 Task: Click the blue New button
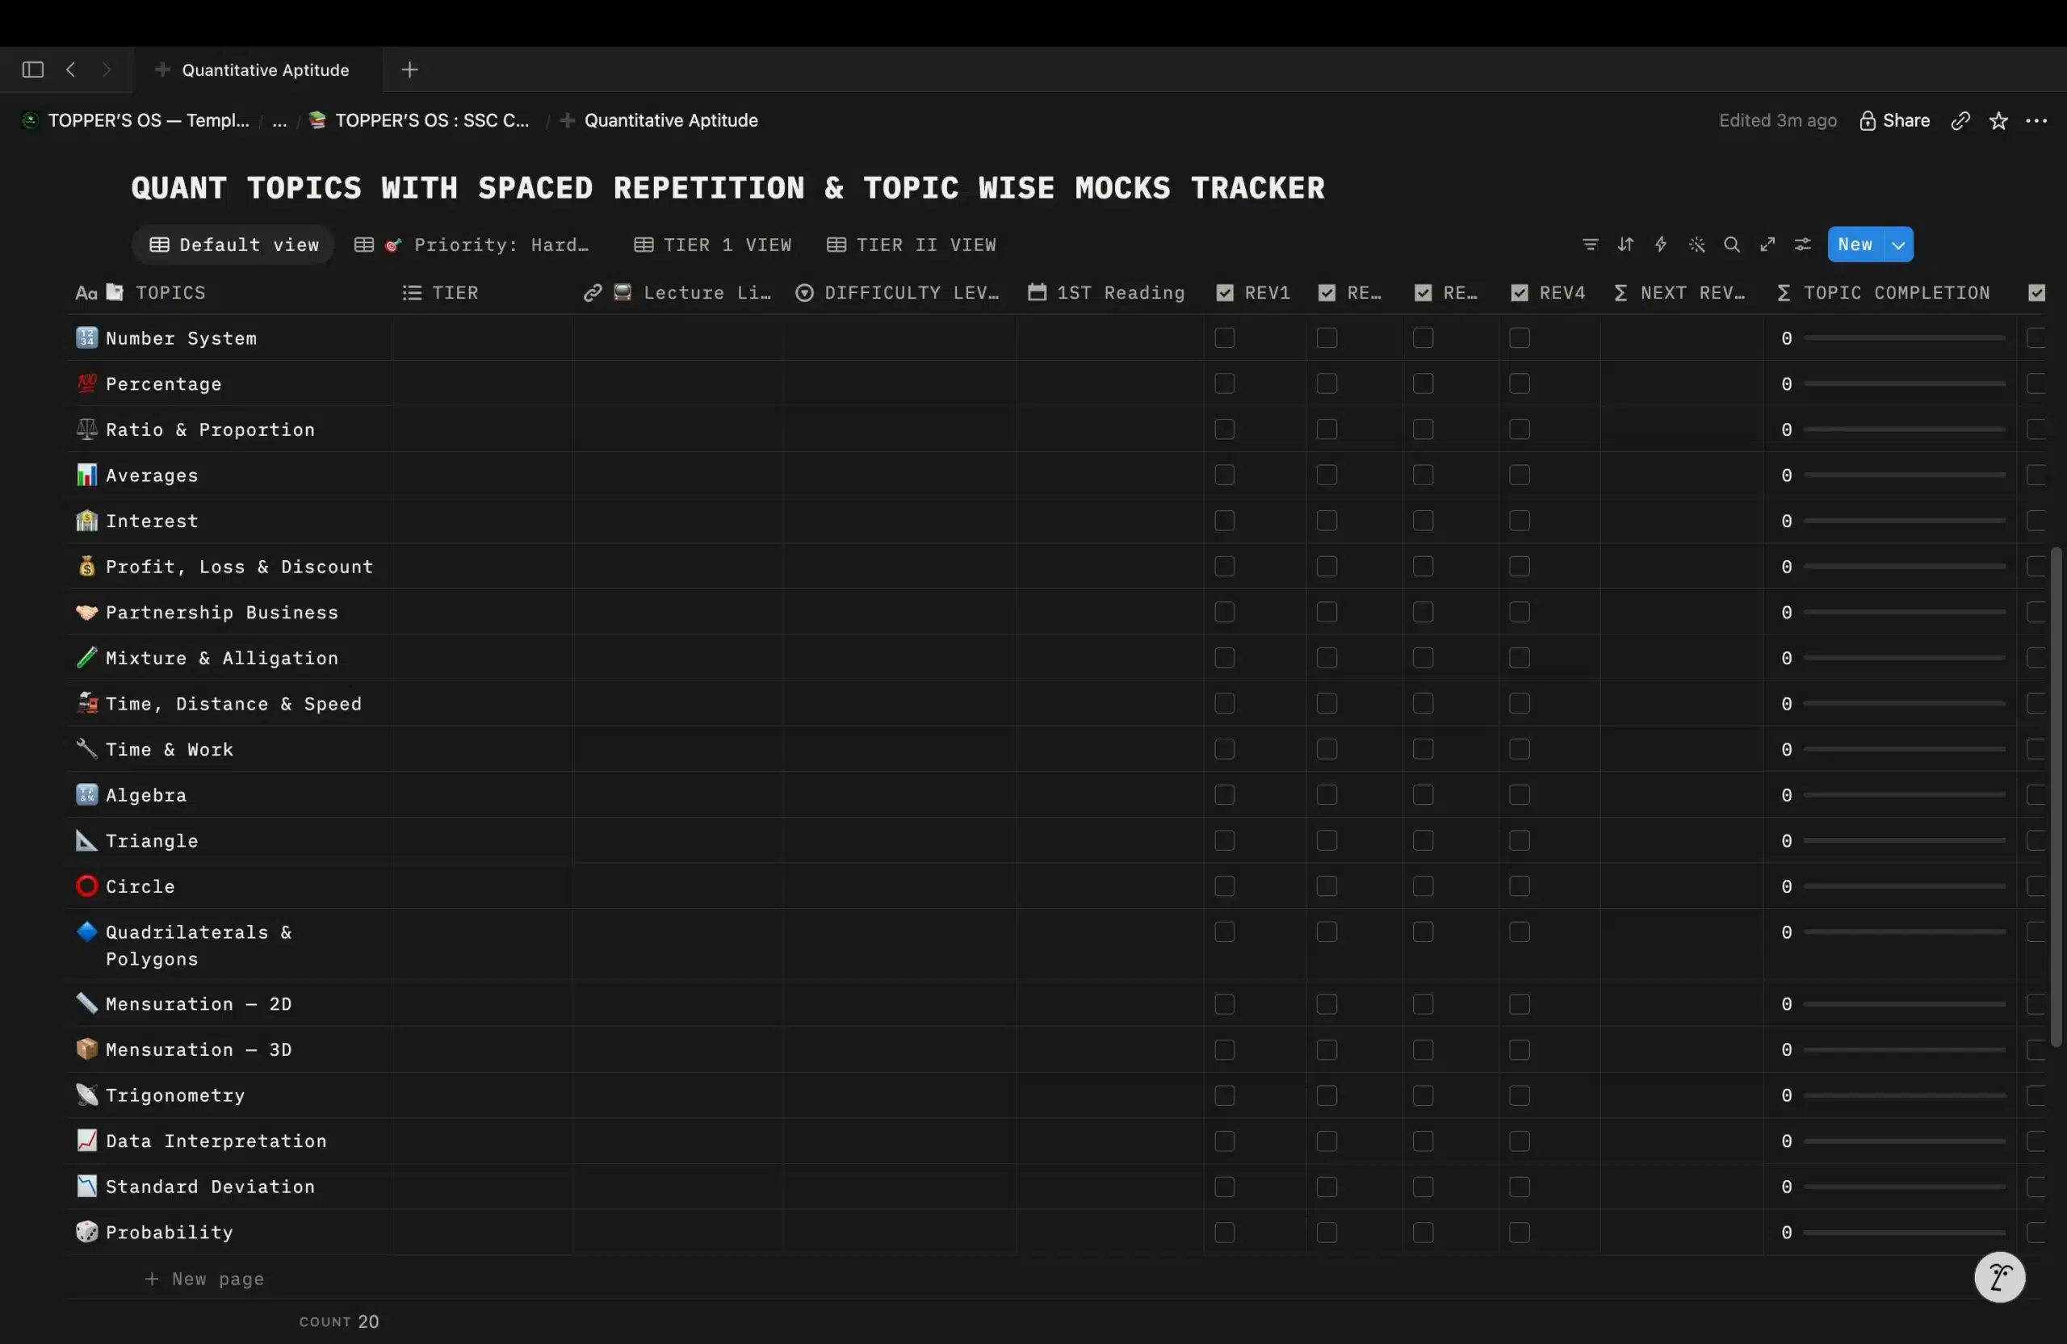[x=1855, y=245]
